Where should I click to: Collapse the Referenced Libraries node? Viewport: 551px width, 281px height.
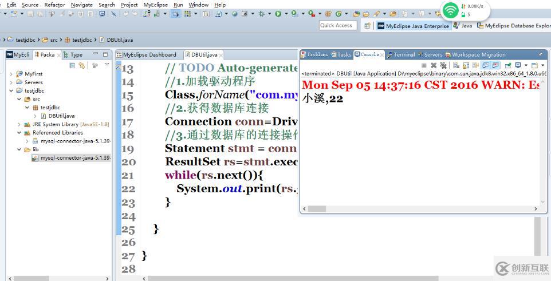click(19, 133)
